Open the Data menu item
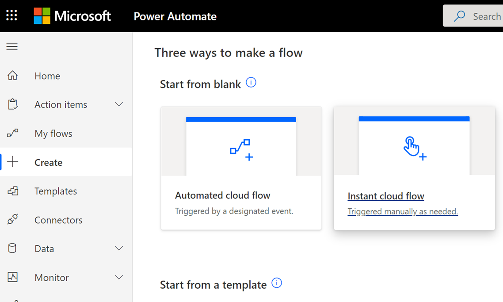The height and width of the screenshot is (302, 503). 44,248
